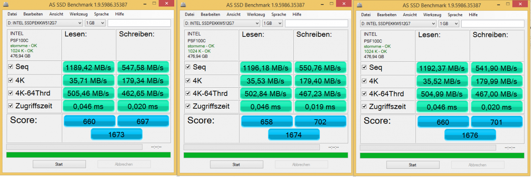Click the 462,65 MB/s write result
Viewport: 531px width, 177px height.
143,93
